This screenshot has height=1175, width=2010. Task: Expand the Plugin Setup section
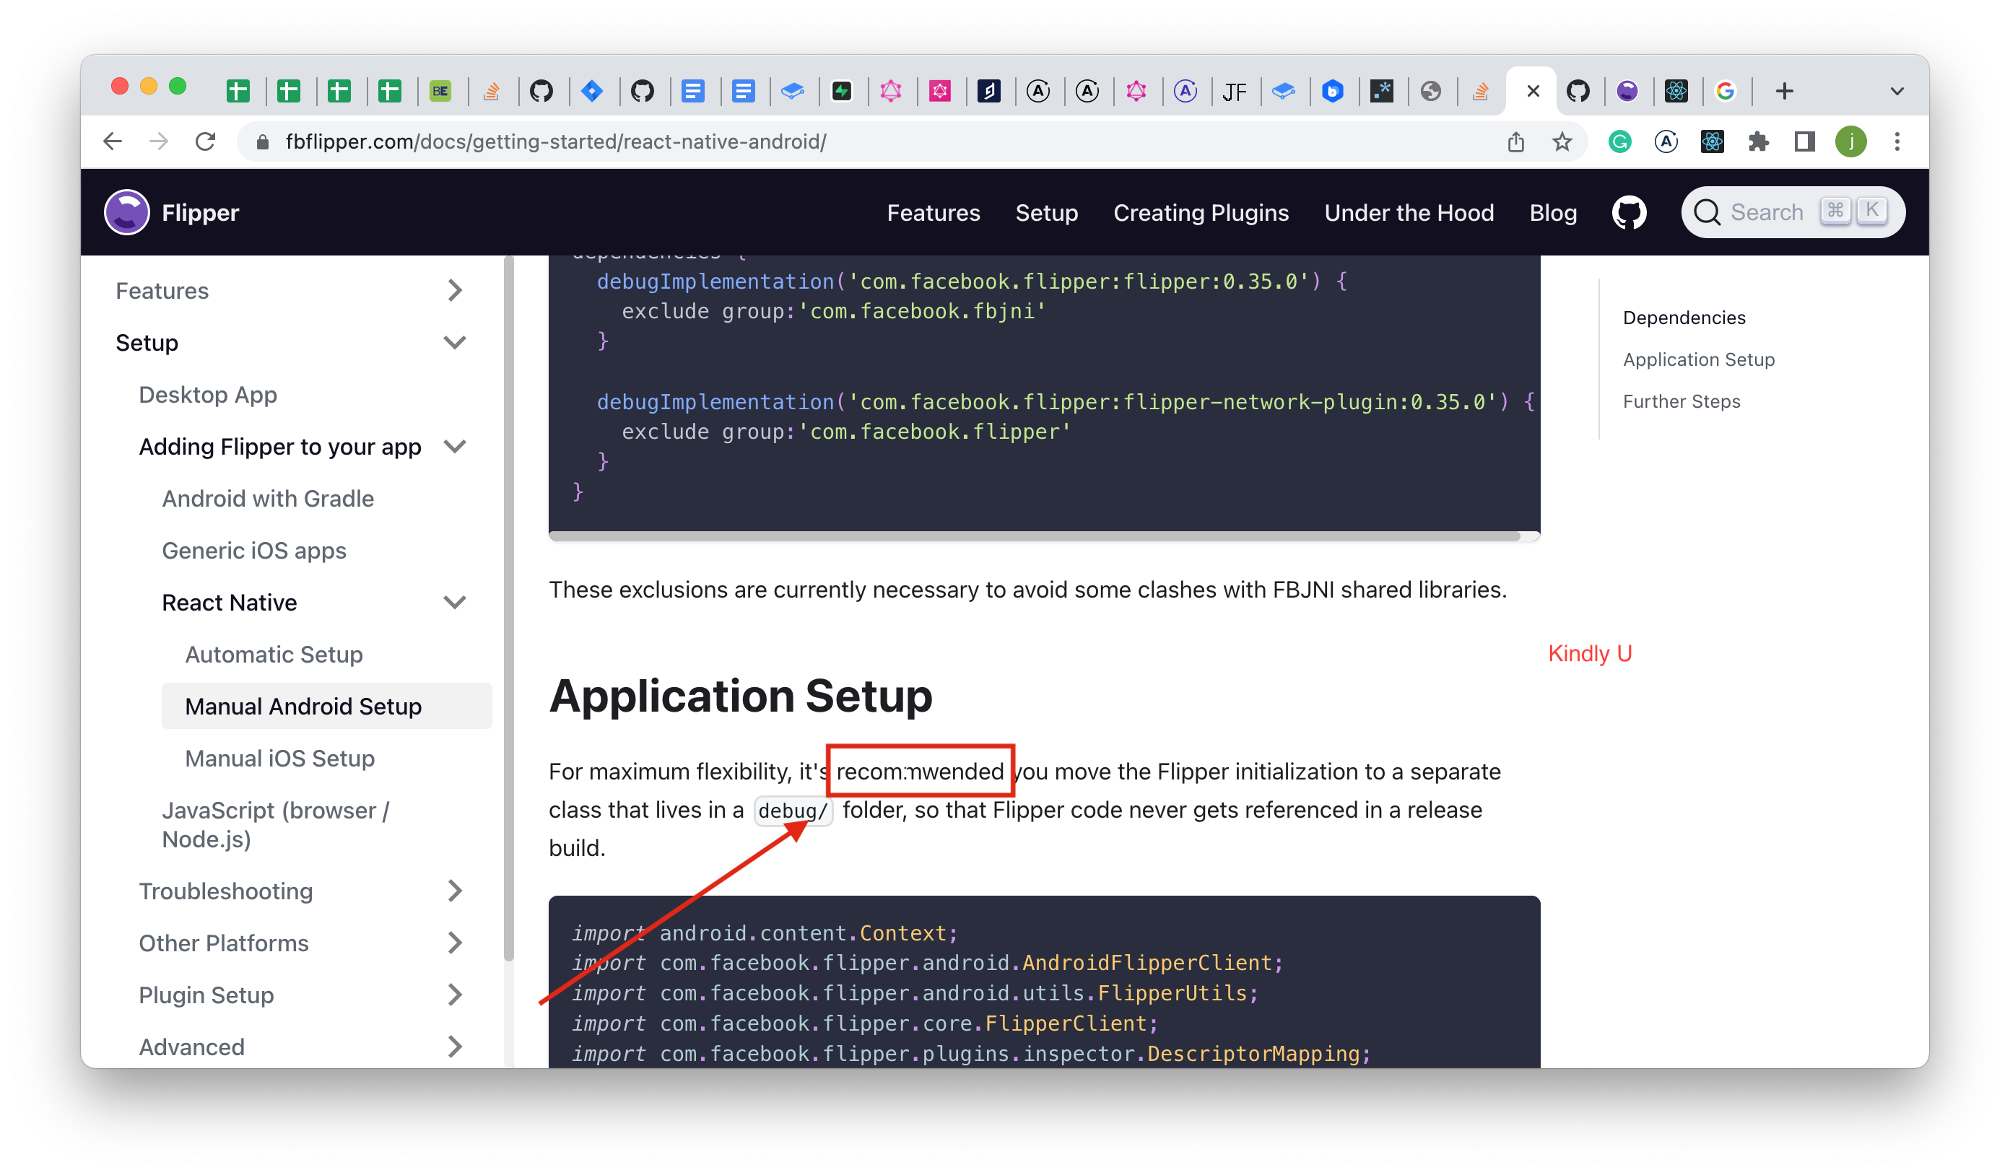coord(455,994)
